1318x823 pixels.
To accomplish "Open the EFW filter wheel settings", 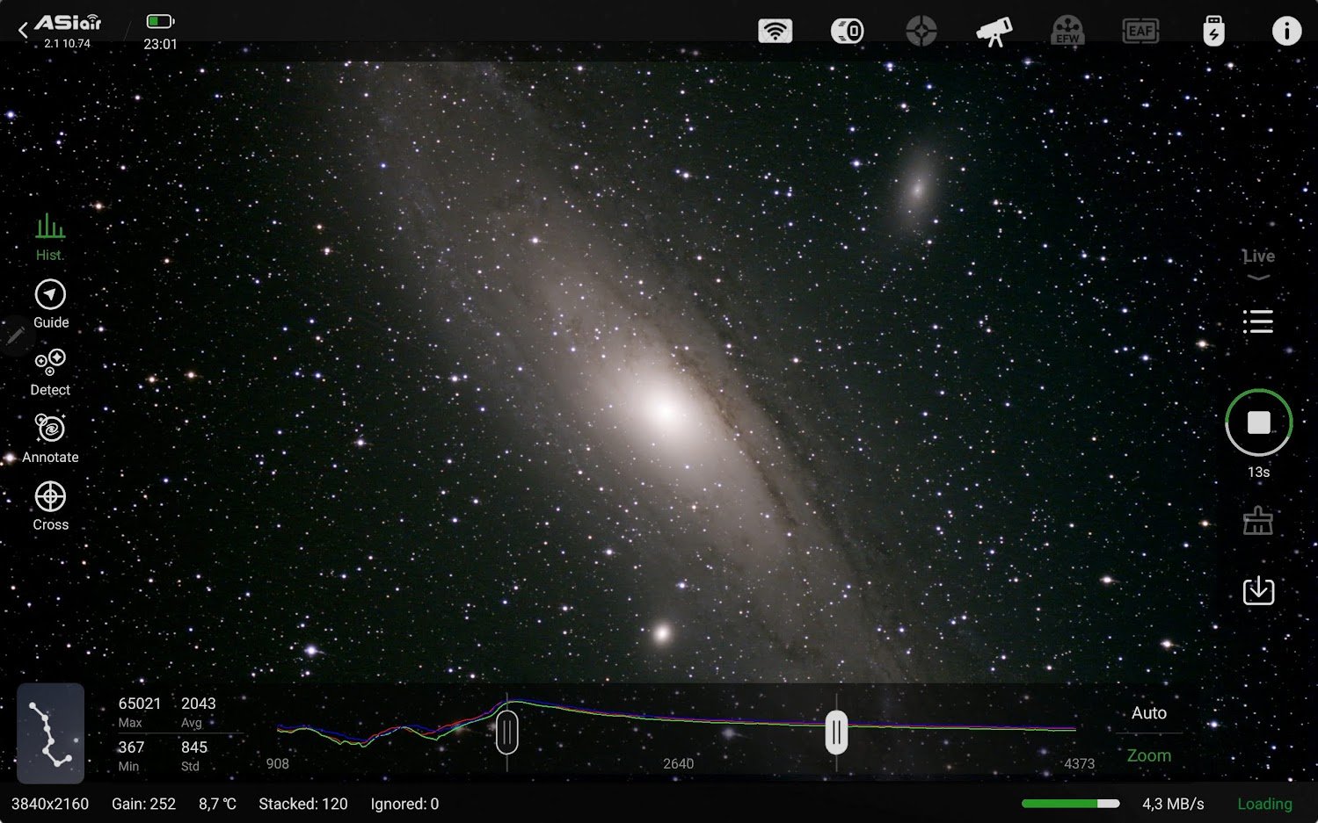I will point(1067,30).
